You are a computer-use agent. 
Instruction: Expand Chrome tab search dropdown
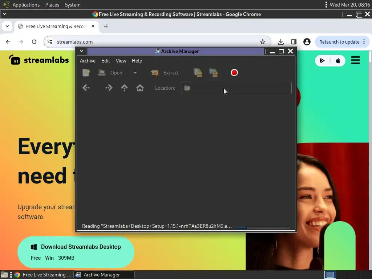click(7, 26)
